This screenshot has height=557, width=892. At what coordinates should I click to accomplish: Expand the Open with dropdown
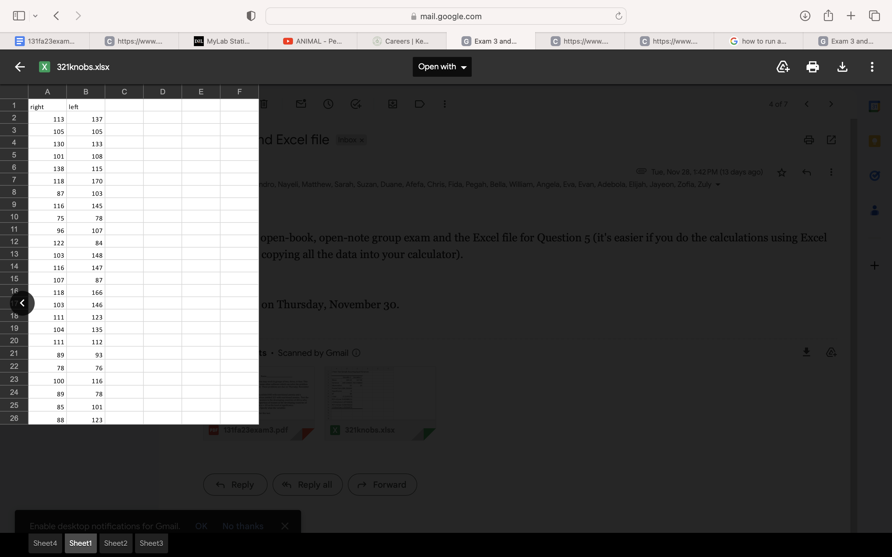(x=442, y=67)
